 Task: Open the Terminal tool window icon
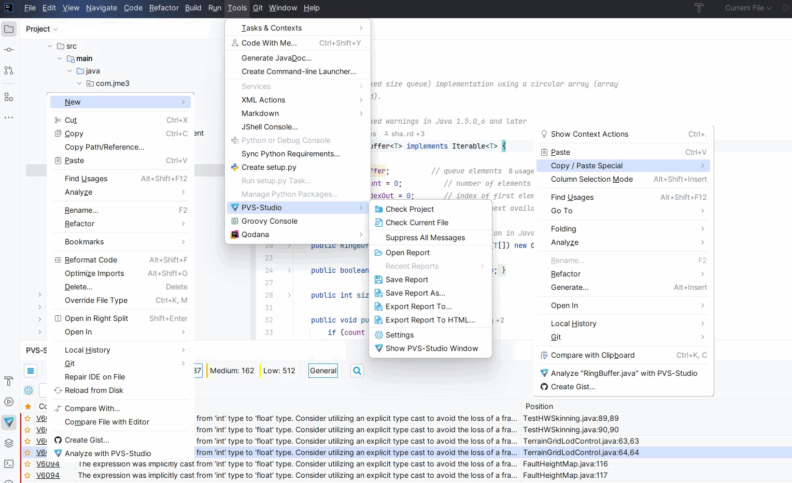(9, 464)
